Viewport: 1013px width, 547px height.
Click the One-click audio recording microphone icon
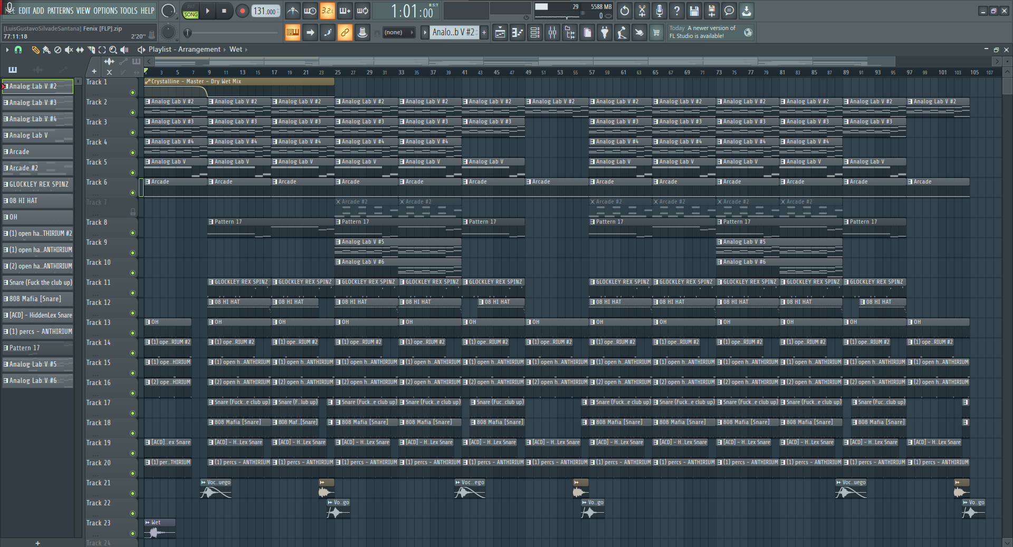(x=660, y=11)
